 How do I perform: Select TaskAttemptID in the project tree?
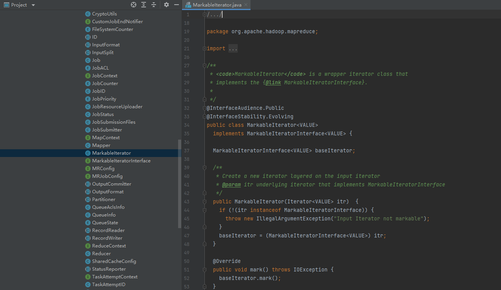tap(109, 285)
